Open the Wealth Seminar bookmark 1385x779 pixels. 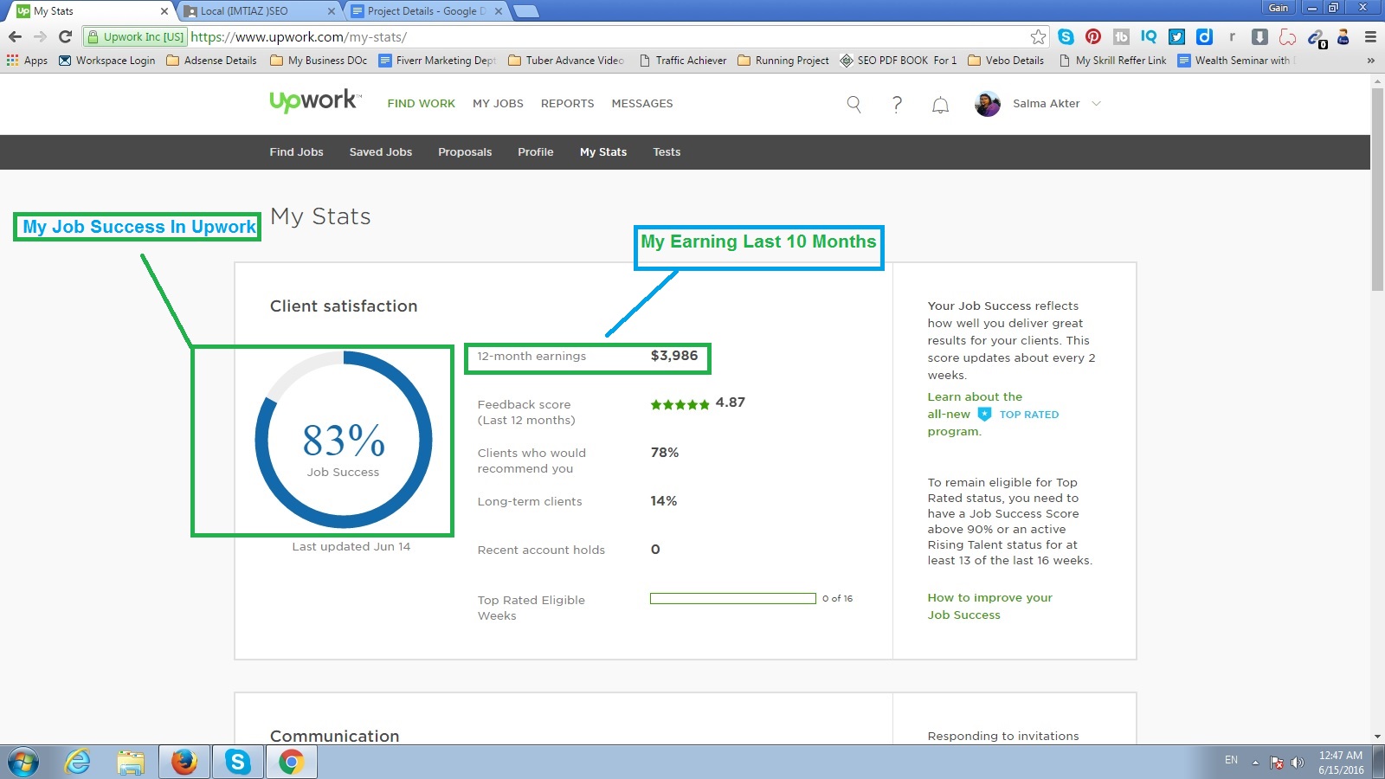[1236, 61]
